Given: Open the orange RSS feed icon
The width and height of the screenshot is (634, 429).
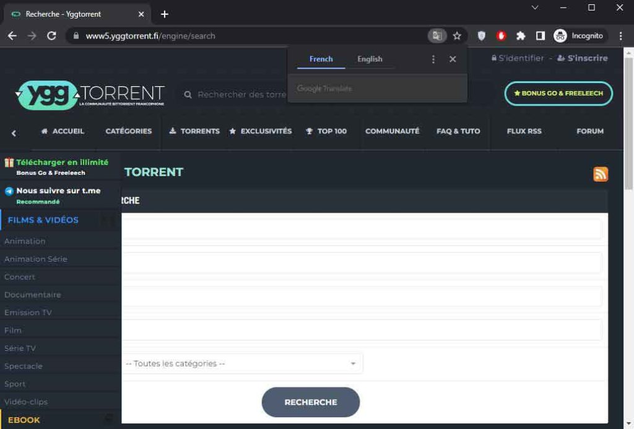Looking at the screenshot, I should pos(601,174).
